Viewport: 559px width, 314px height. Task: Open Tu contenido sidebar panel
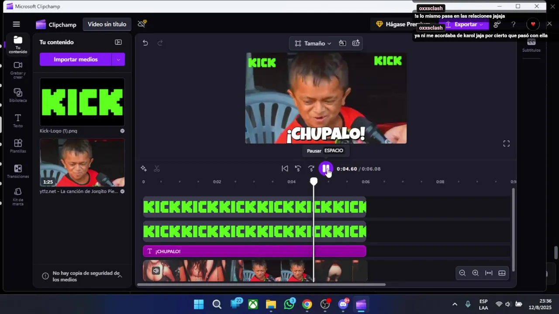18,44
